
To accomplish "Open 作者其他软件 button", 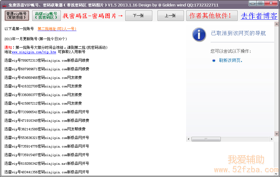I will [212, 16].
